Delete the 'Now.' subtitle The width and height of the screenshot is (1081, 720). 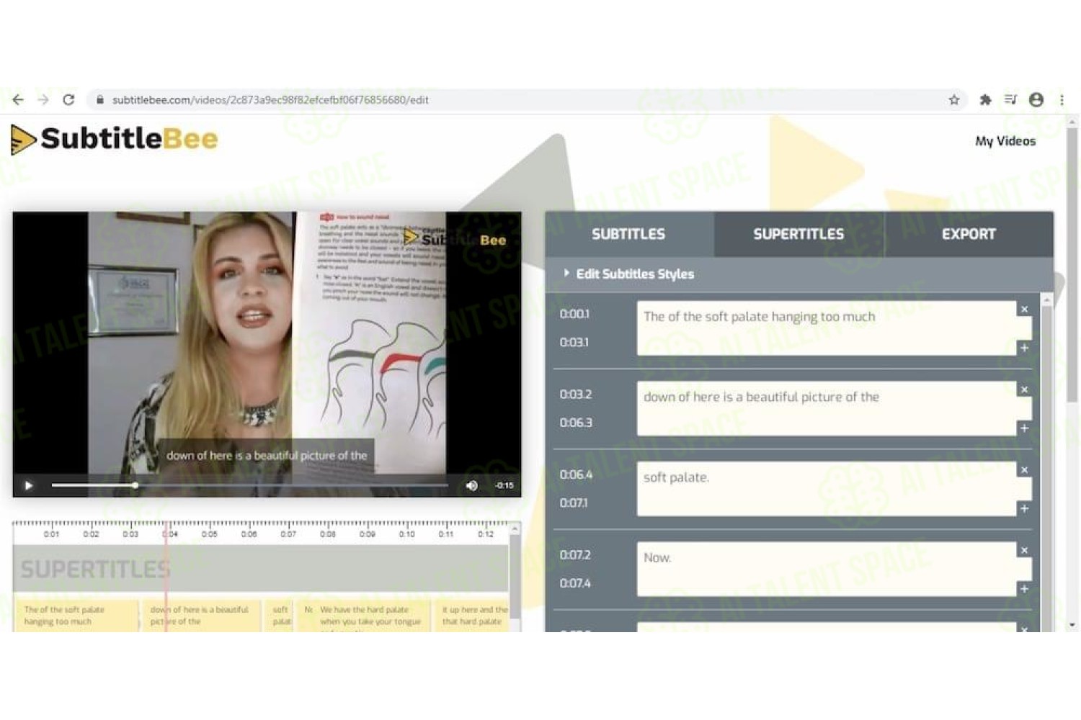[x=1024, y=551]
